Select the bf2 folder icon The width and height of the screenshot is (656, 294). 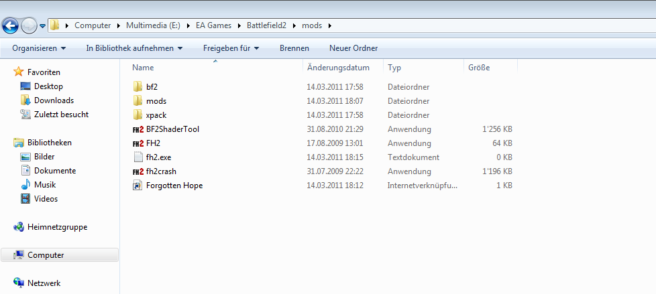pos(138,87)
